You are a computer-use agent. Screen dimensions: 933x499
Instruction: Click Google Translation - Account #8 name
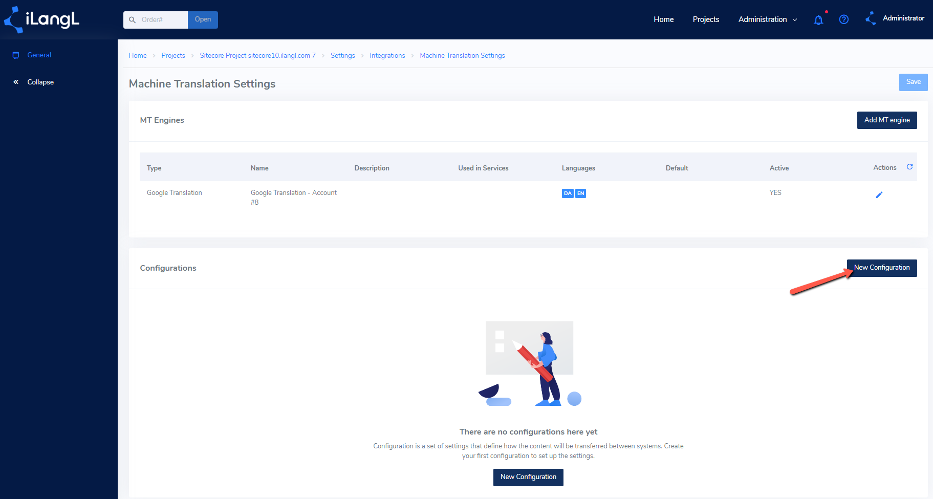(294, 198)
